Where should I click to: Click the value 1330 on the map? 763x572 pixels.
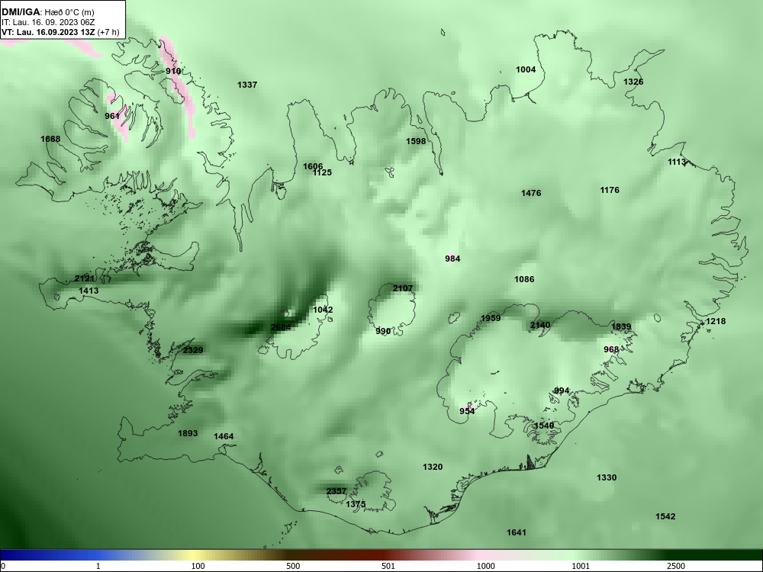point(607,477)
